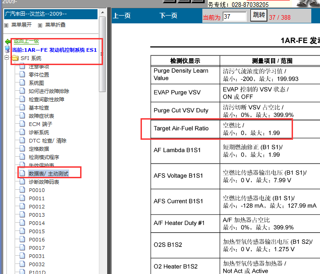Open 诊断故障码表 tree item
Screen dimensions: 320x274
click(44, 182)
